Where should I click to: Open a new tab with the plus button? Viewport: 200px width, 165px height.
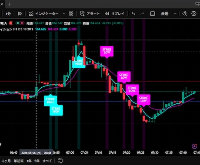[x=9, y=4]
